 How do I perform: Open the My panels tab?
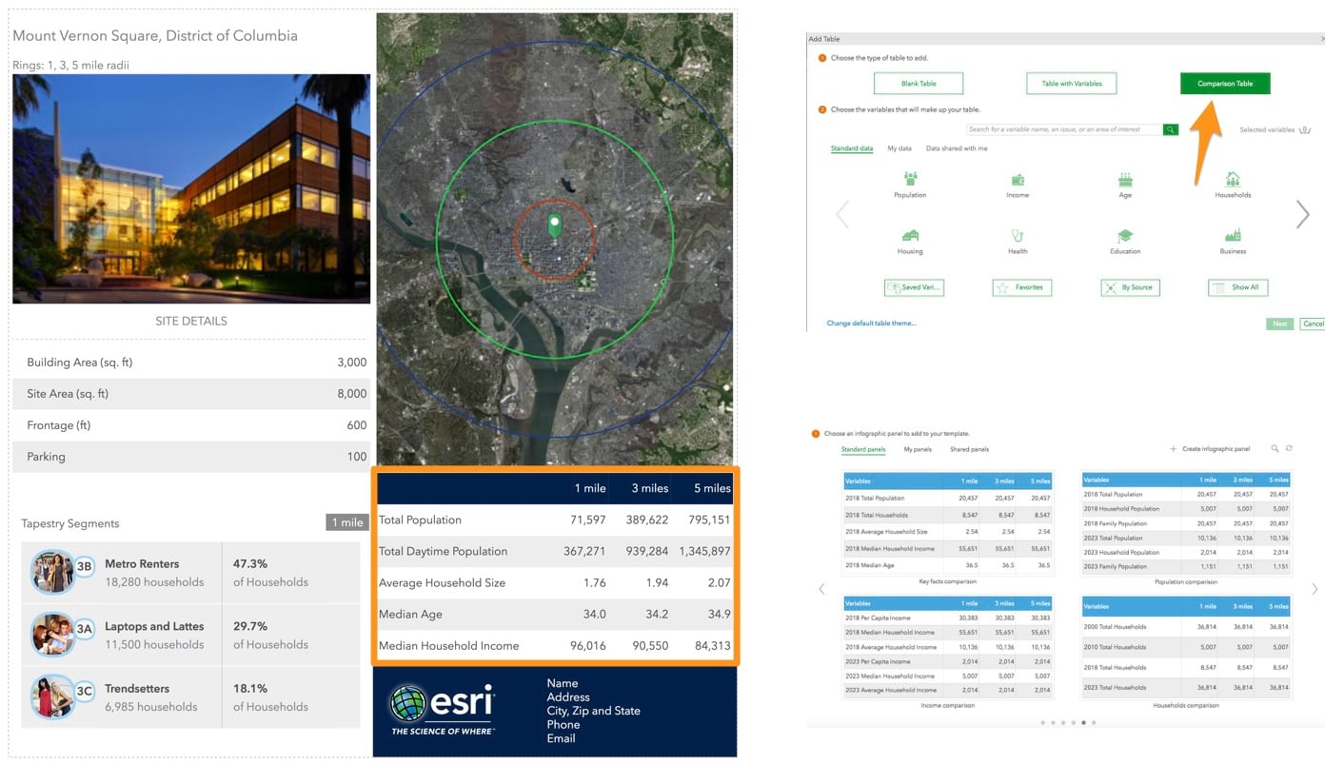[x=918, y=449]
